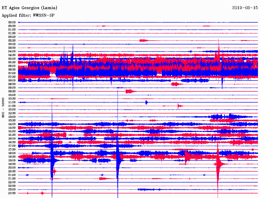Select the 17:30 time label
Screen dimensions: 260x198
[12, 150]
